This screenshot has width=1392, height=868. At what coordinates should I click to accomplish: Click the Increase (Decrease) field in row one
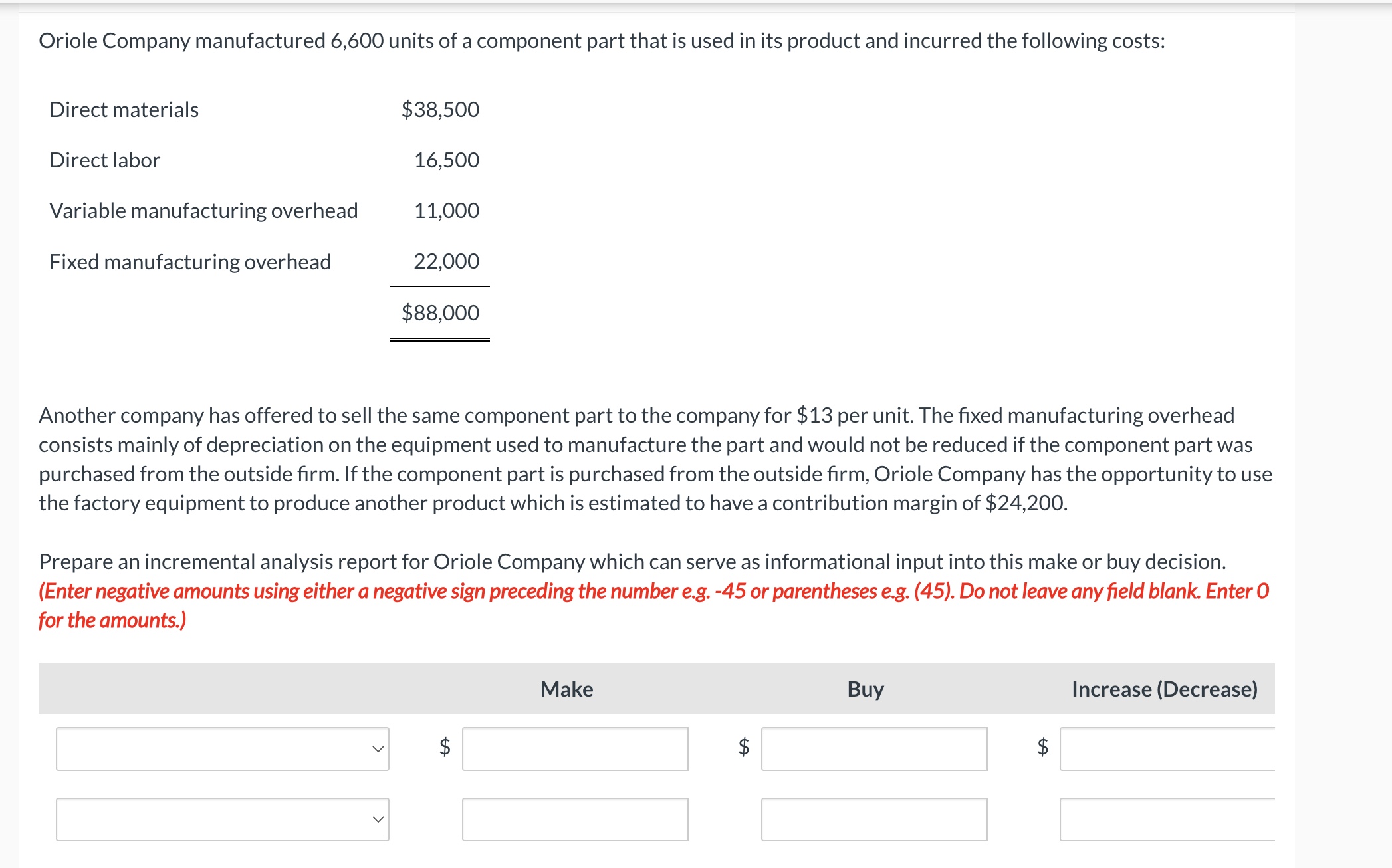coord(1169,750)
